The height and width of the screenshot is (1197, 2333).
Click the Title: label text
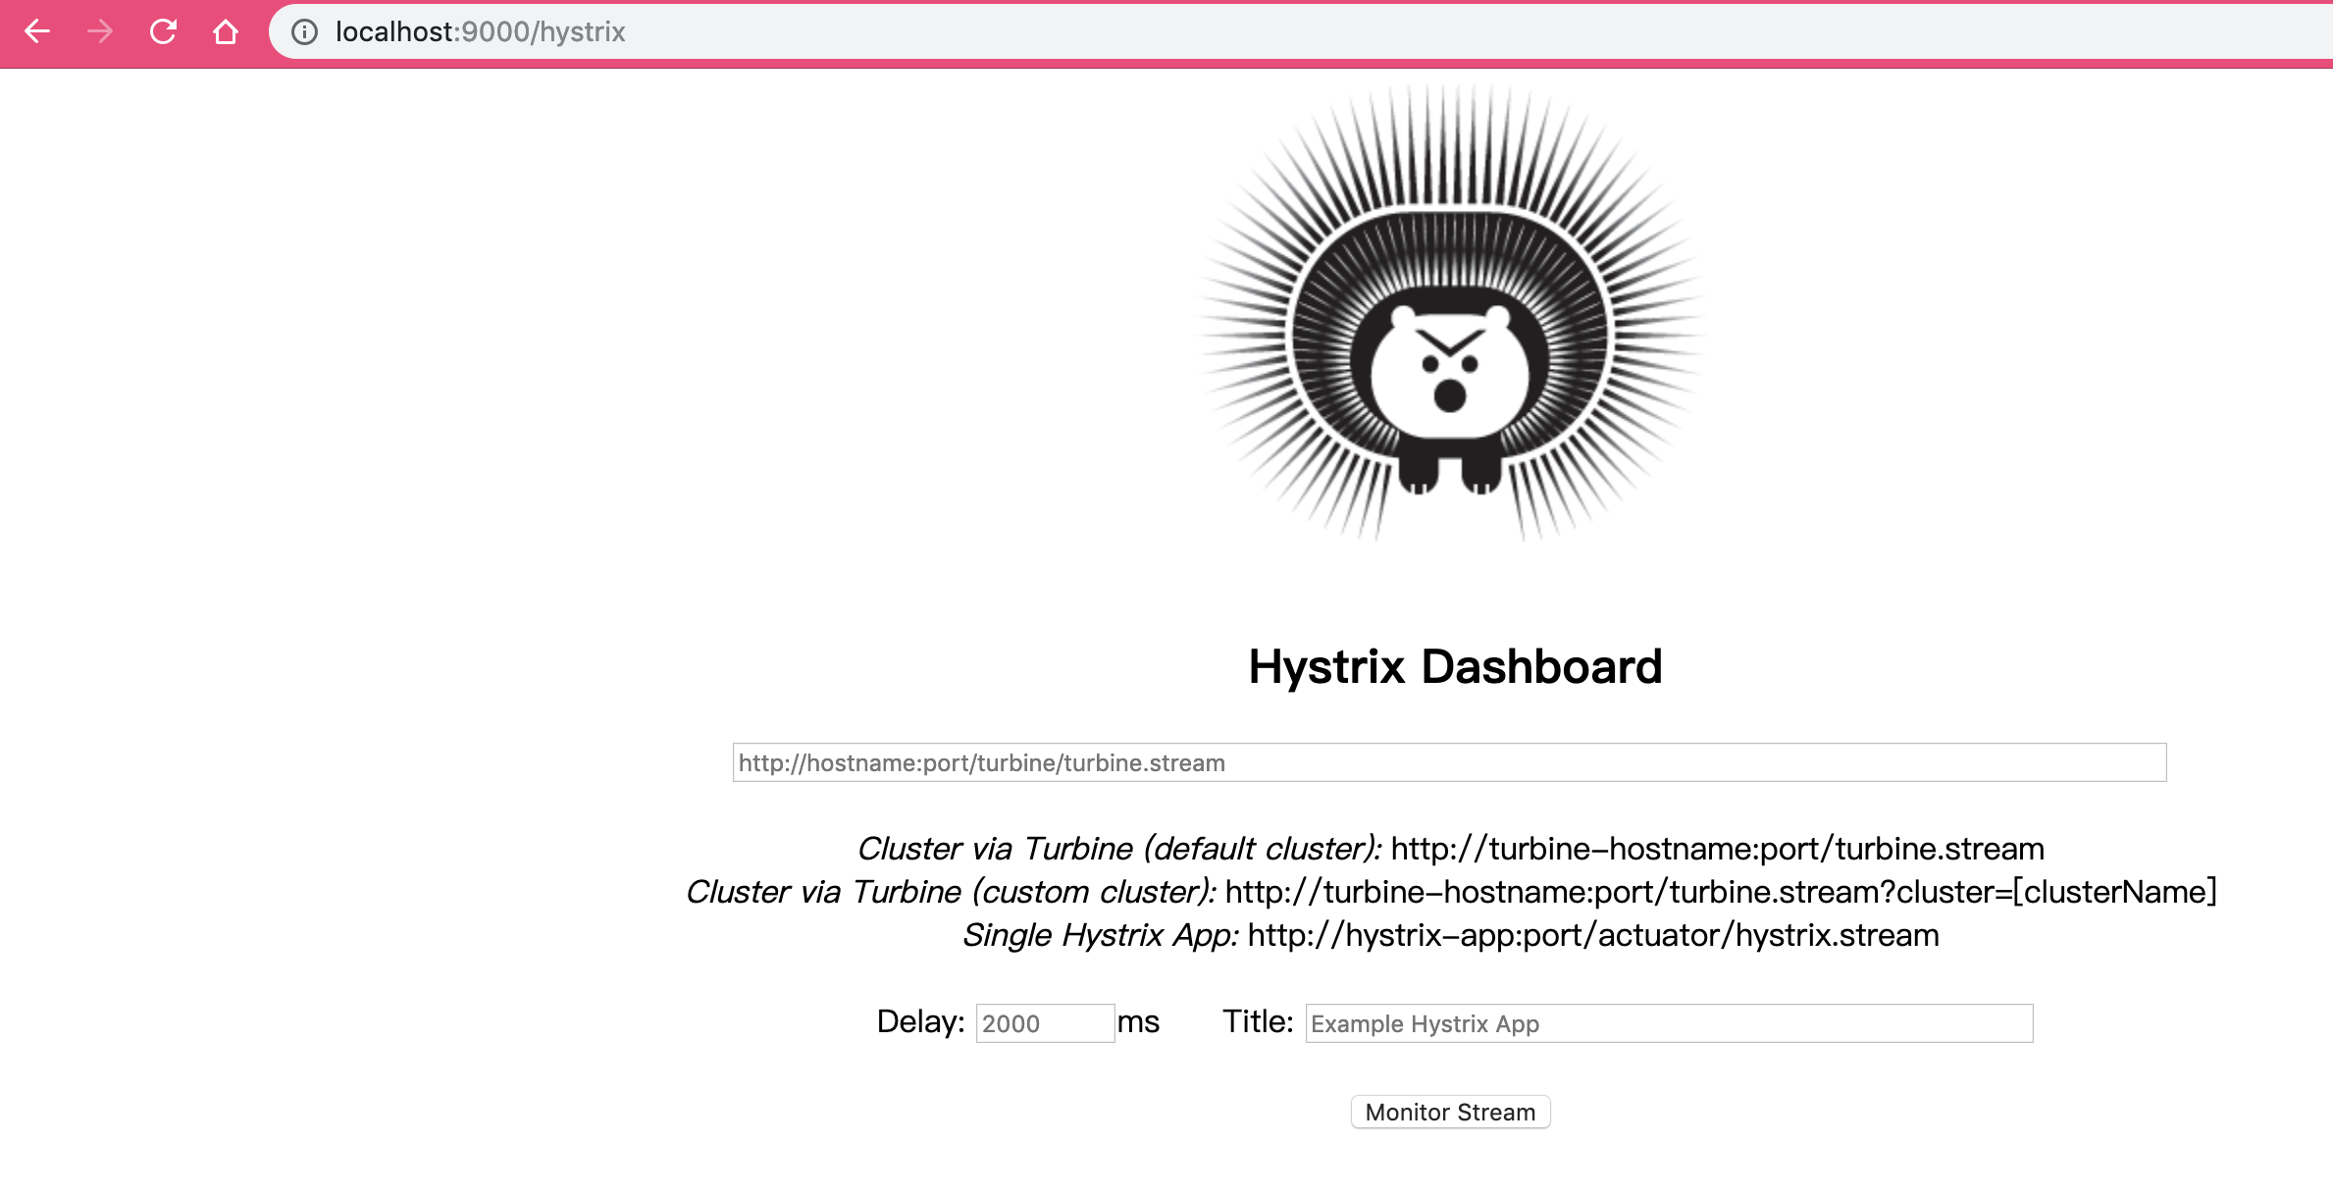pyautogui.click(x=1258, y=1022)
